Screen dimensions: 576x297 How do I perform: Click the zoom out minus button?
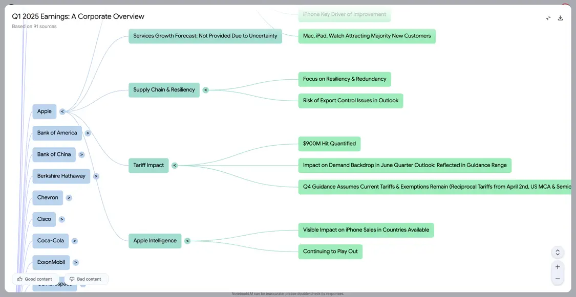point(558,279)
